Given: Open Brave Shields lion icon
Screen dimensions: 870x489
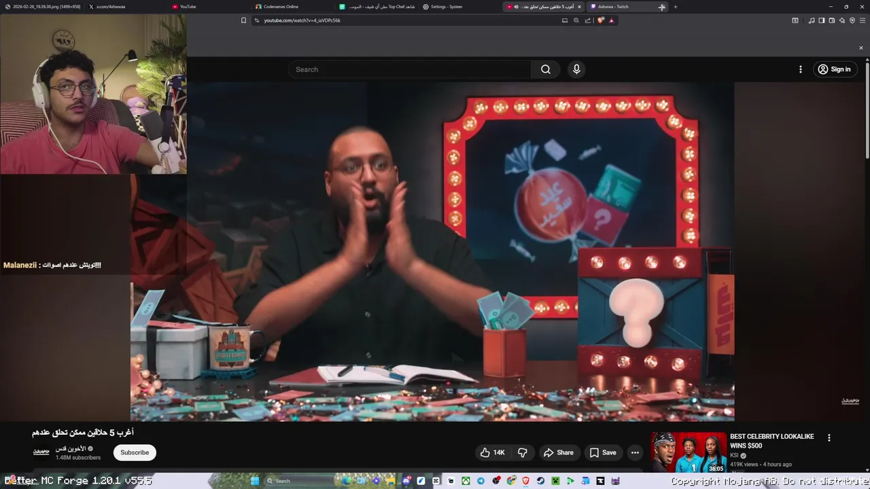Looking at the screenshot, I should (x=601, y=20).
